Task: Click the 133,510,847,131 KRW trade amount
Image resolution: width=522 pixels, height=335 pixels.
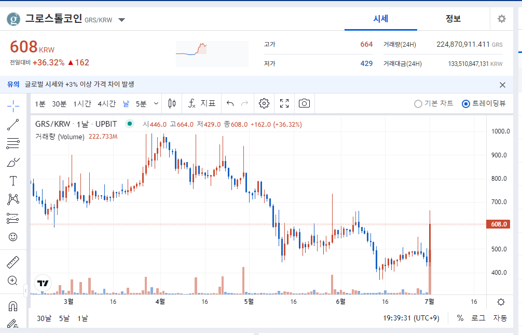Action: 475,64
